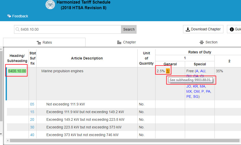Switch to the Chapter tab
The image size is (241, 145).
pyautogui.click(x=126, y=42)
